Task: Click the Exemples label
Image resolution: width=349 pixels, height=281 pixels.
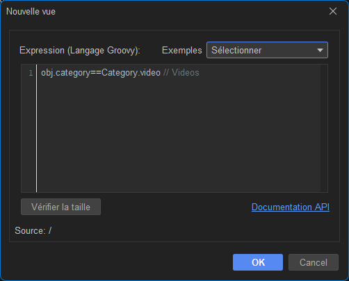Action: point(182,50)
